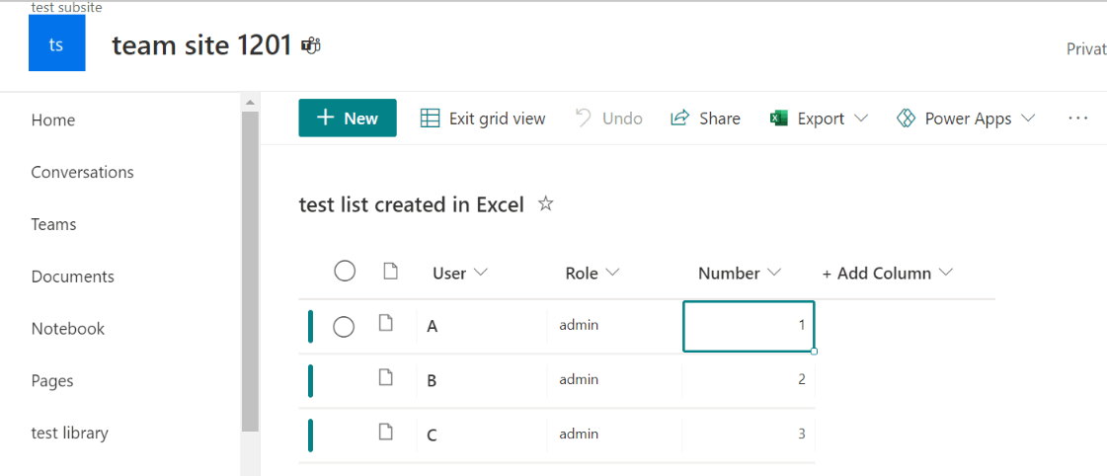Select row A using its circle checkbox
This screenshot has height=476, width=1107.
click(x=344, y=326)
